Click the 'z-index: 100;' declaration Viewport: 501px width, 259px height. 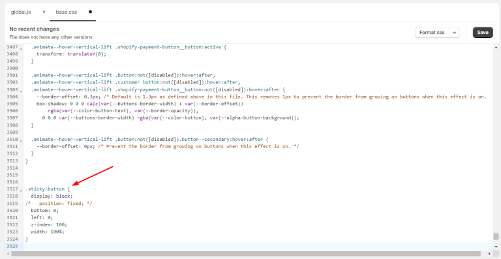tap(49, 224)
